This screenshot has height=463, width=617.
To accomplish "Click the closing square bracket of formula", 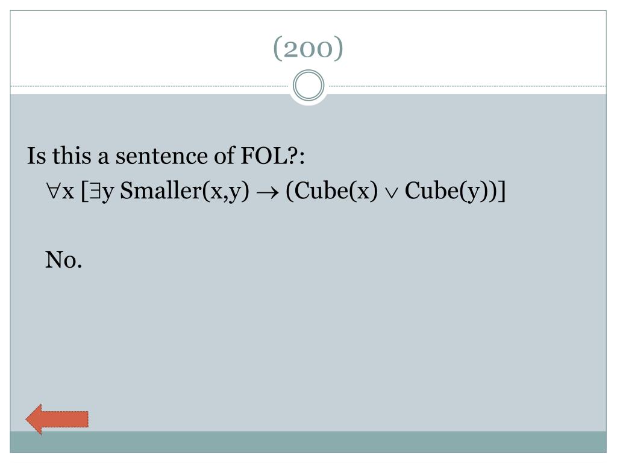I will 502,191.
